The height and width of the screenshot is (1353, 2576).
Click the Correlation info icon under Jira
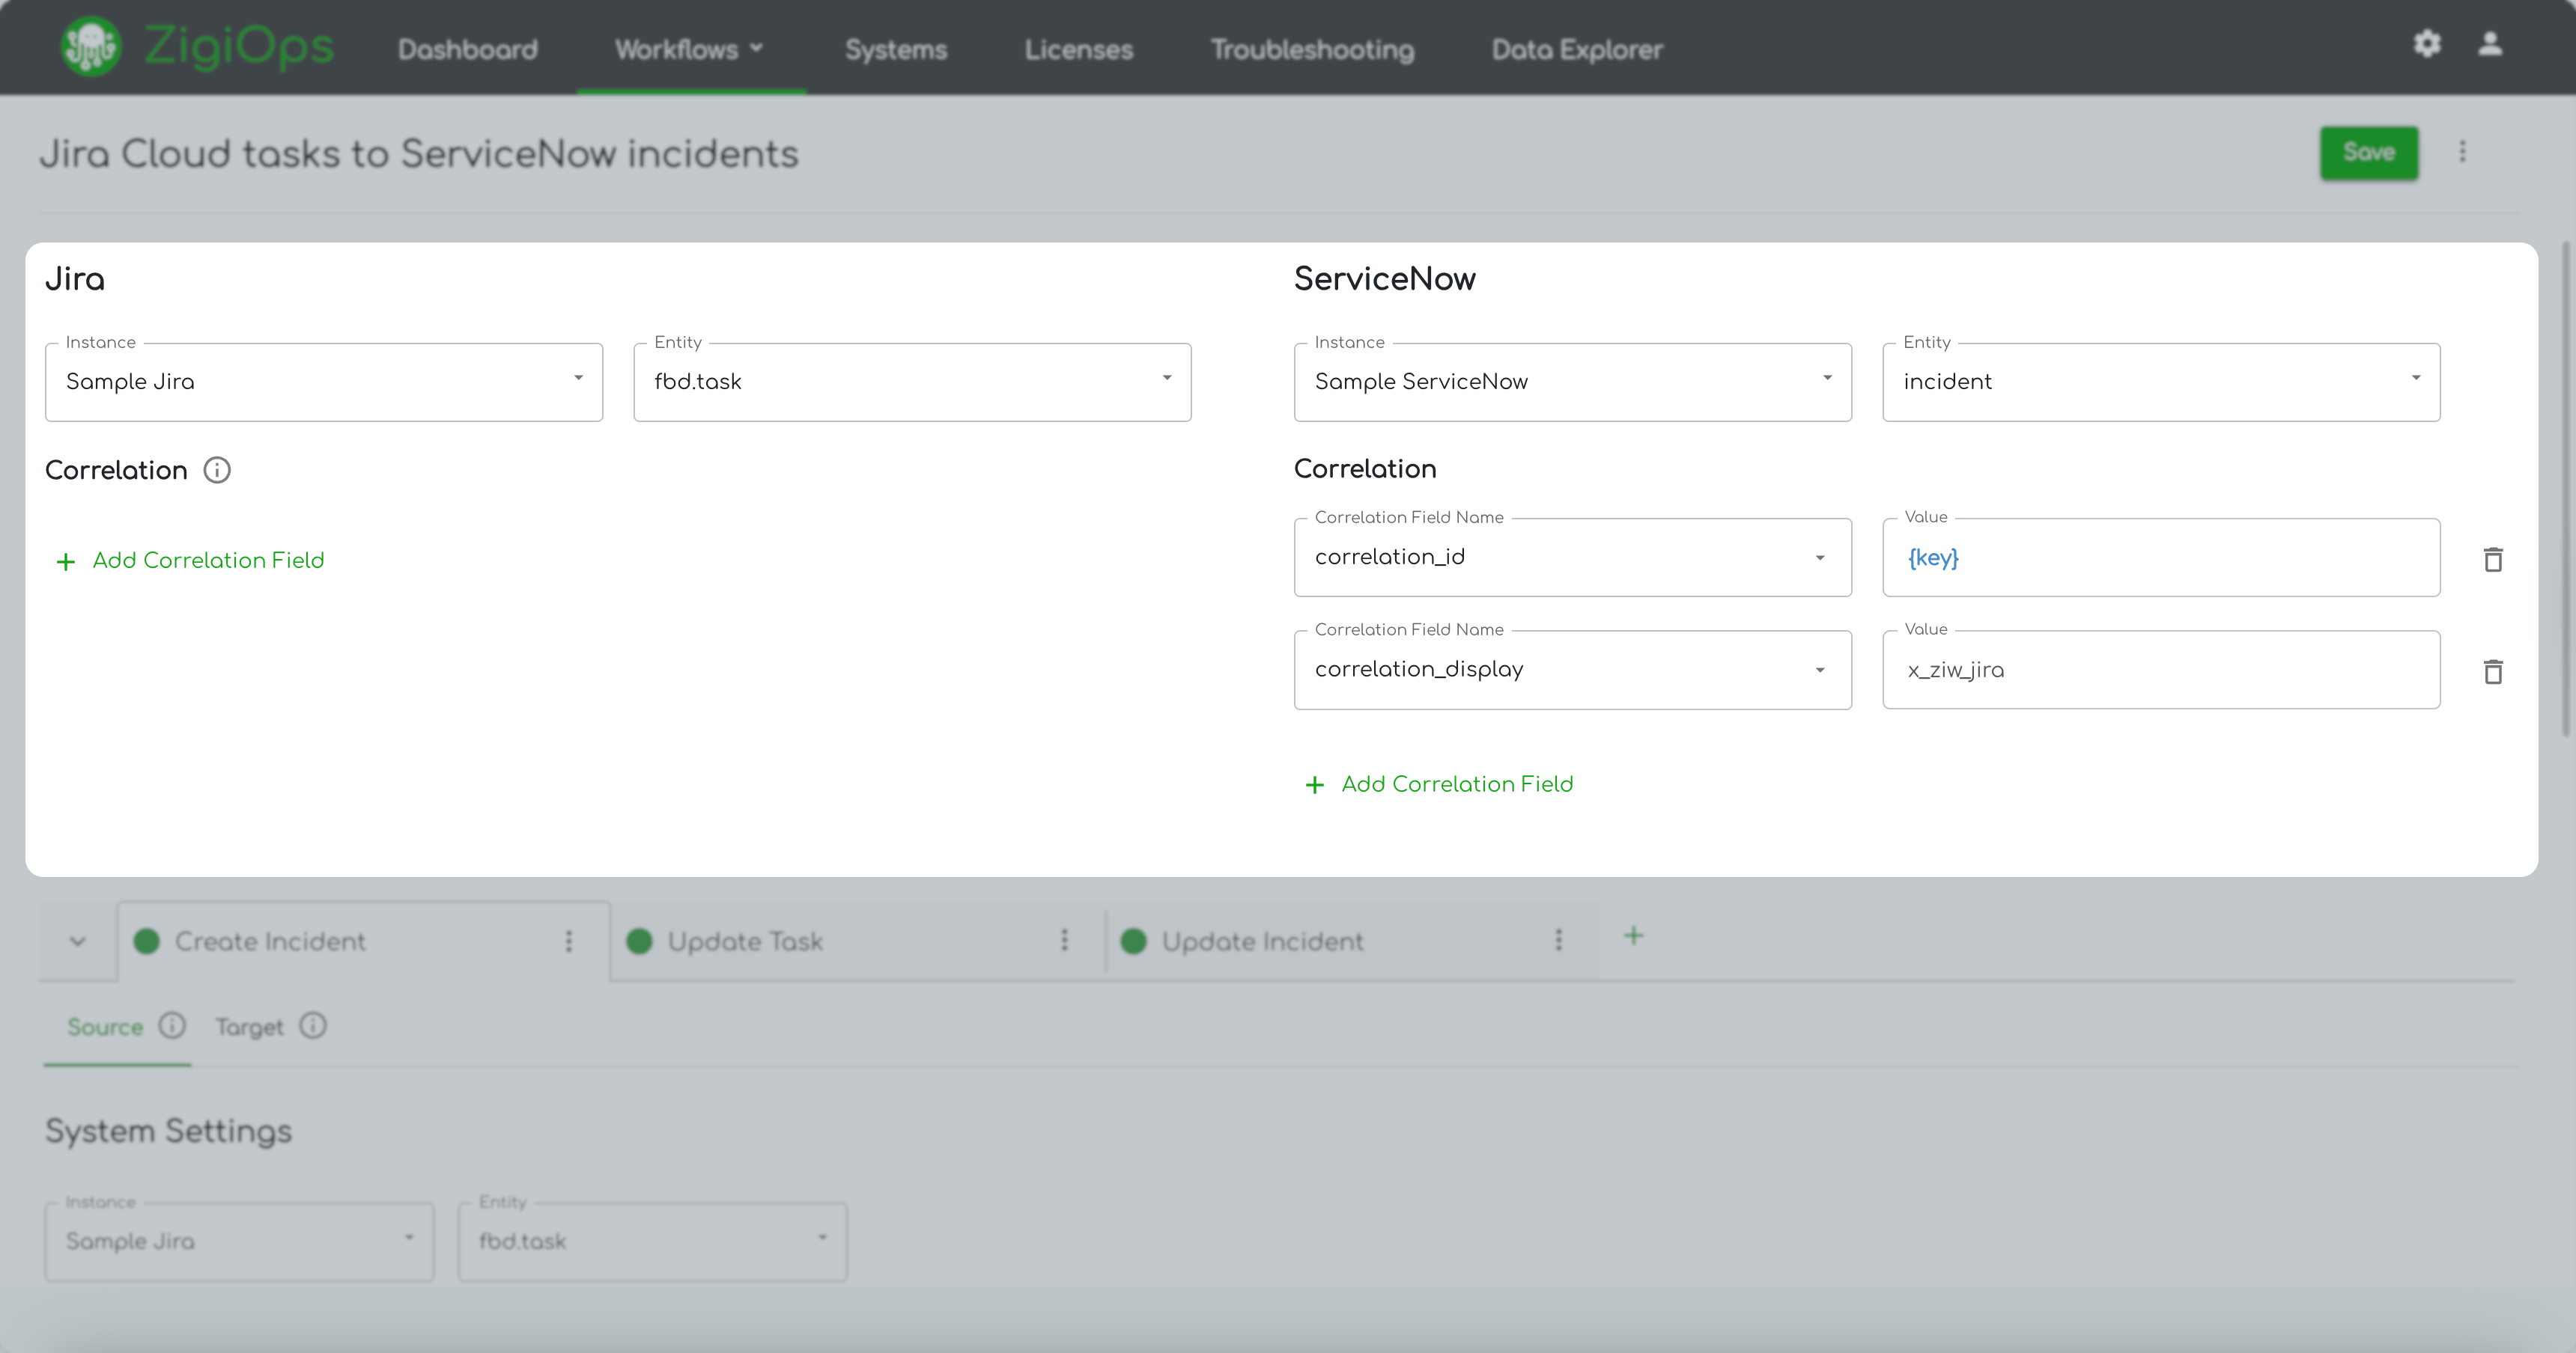click(x=217, y=470)
